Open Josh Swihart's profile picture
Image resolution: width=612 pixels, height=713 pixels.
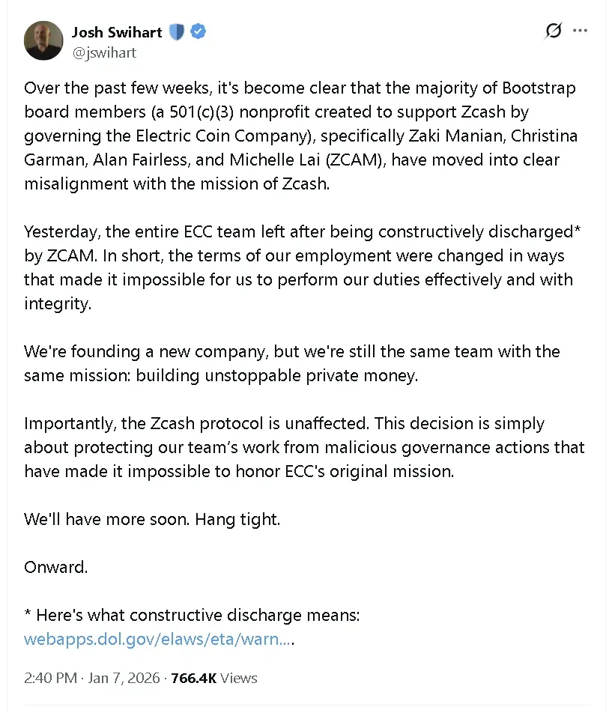click(x=43, y=40)
